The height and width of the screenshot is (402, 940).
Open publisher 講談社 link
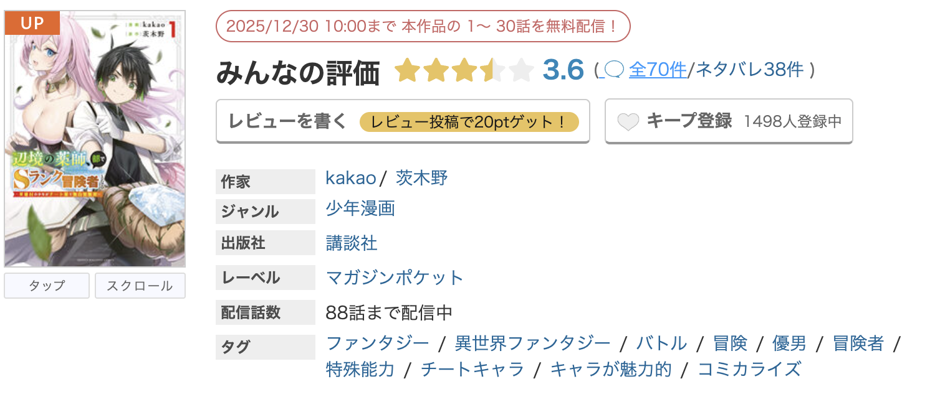(x=352, y=243)
